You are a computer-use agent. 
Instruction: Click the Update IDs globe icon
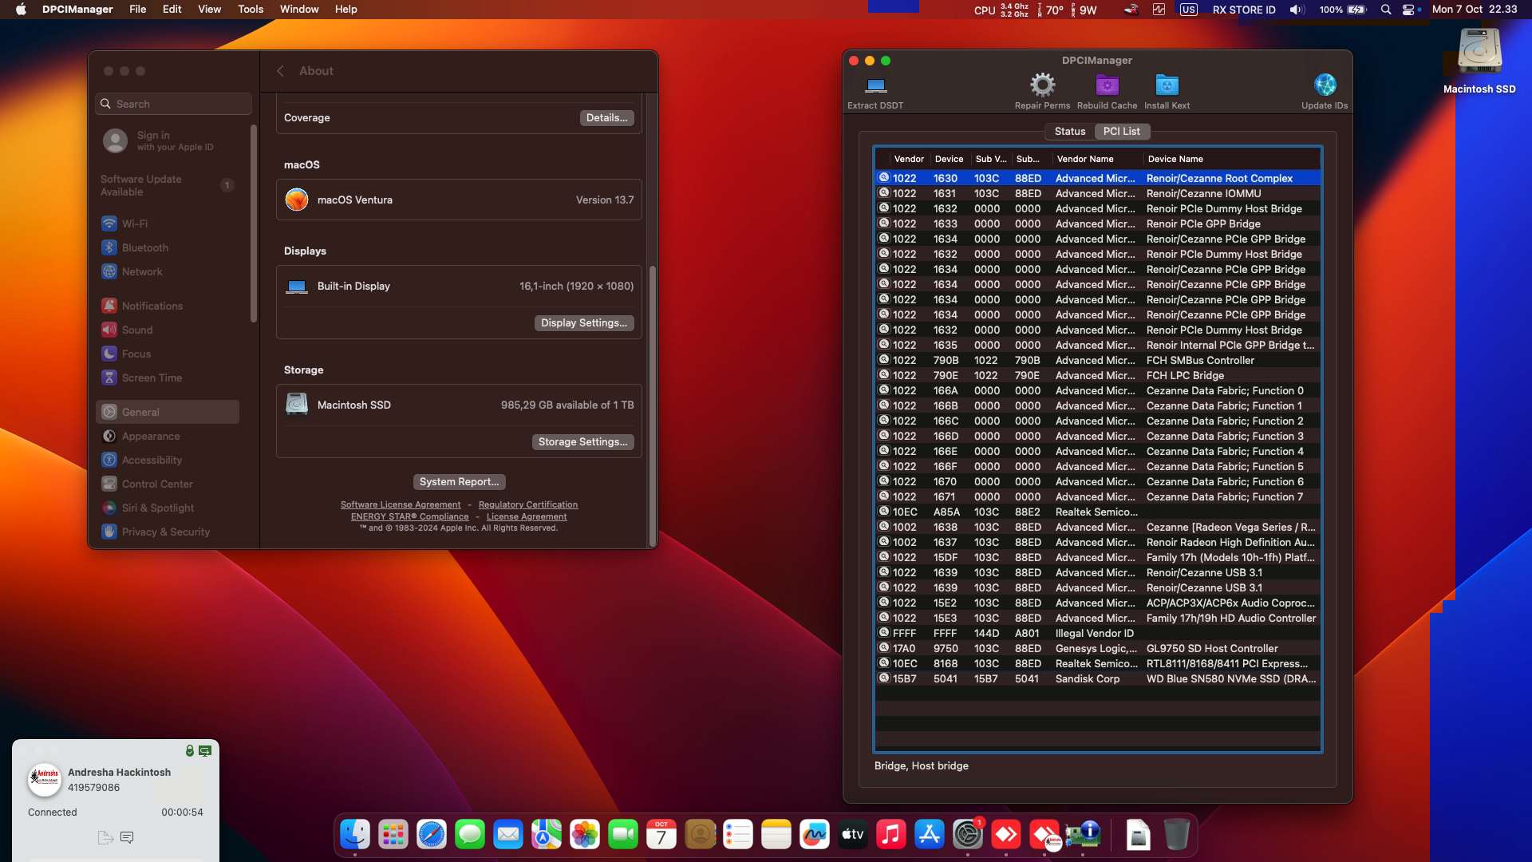[x=1325, y=85]
